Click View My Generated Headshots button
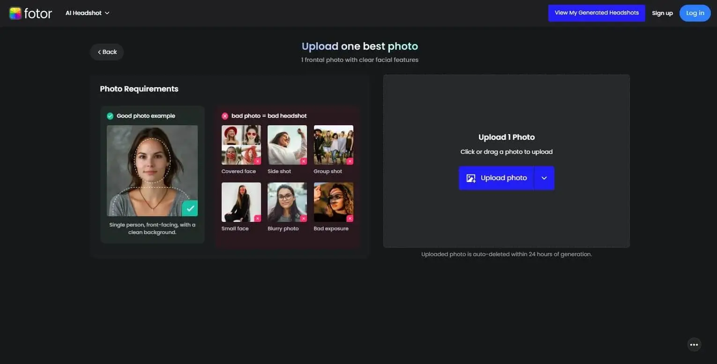Image resolution: width=717 pixels, height=364 pixels. 597,13
